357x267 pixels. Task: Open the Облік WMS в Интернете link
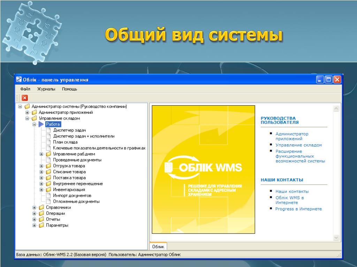290,200
